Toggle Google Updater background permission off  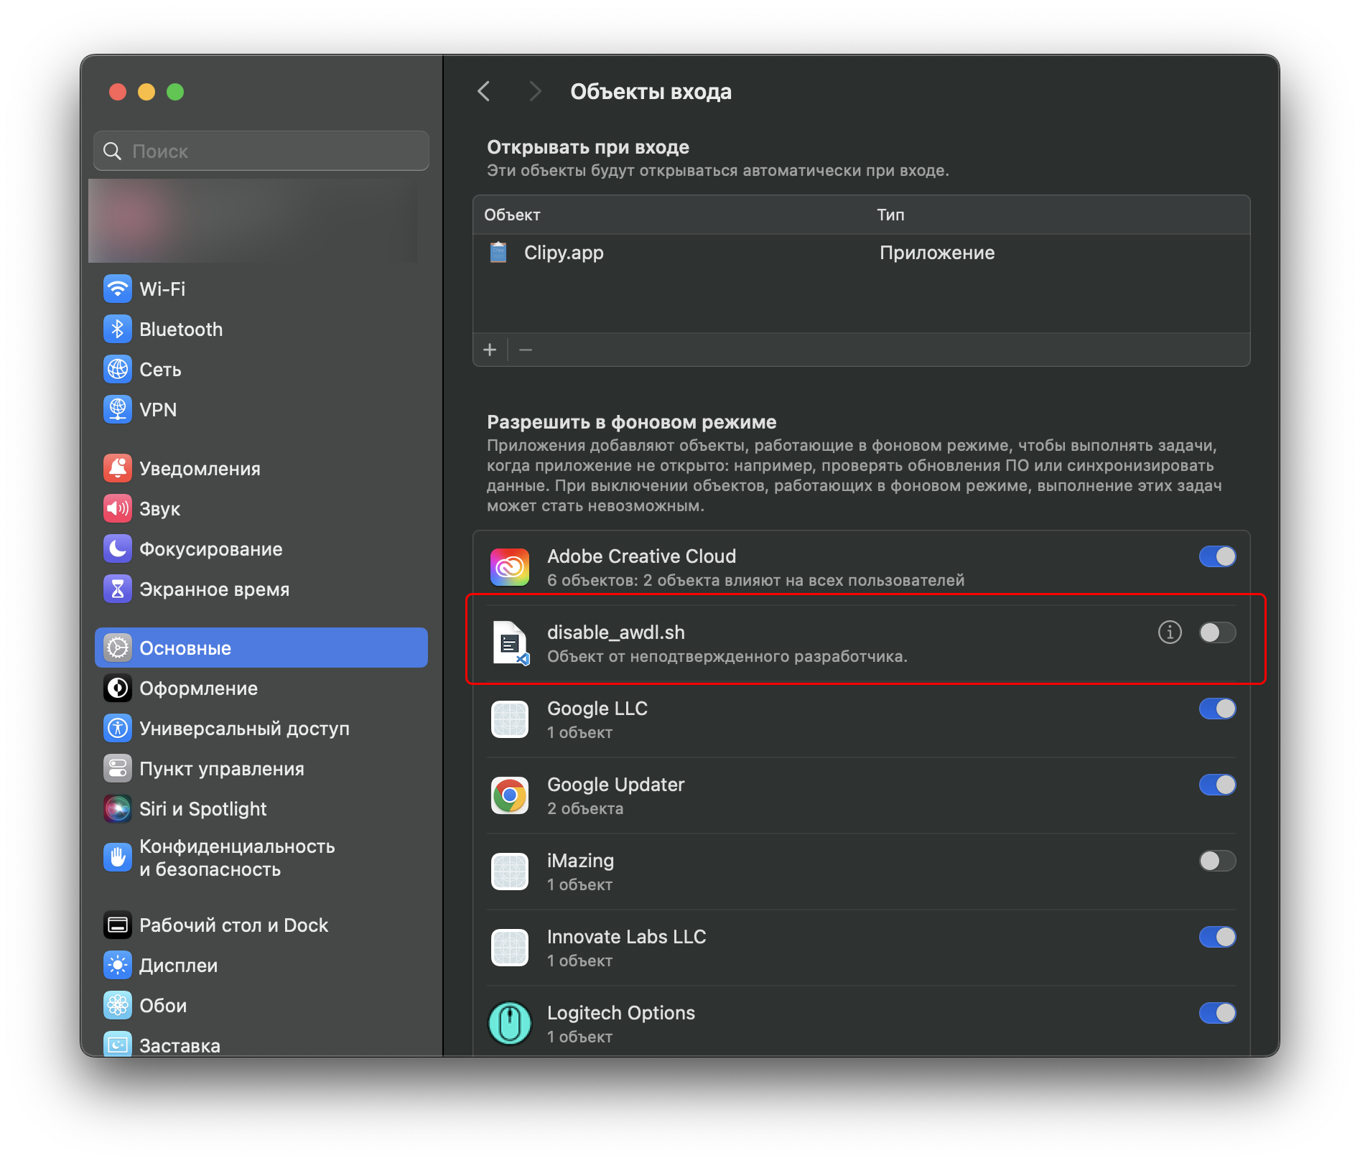[x=1218, y=785]
